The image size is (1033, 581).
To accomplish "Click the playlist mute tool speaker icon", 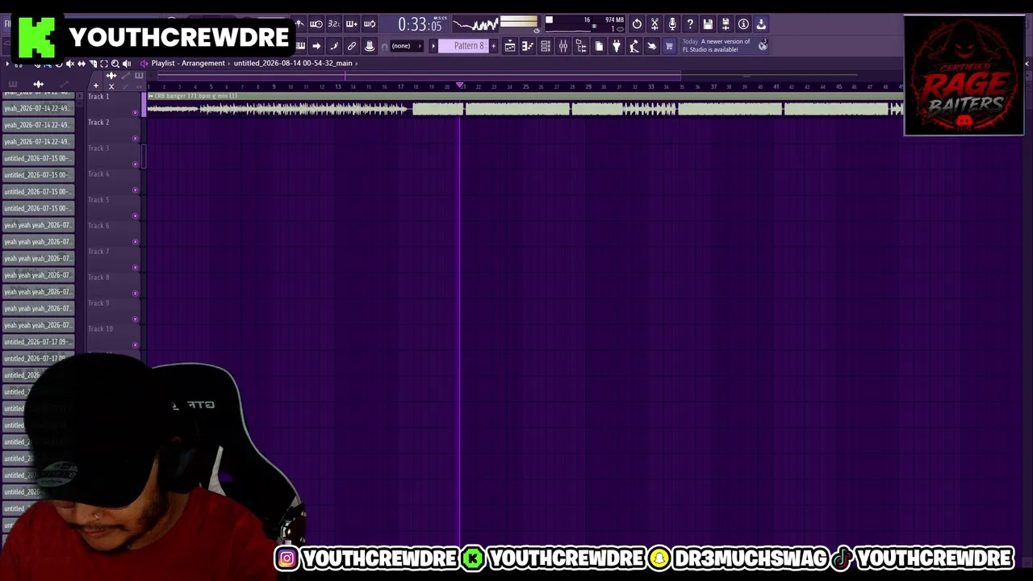I will click(69, 64).
